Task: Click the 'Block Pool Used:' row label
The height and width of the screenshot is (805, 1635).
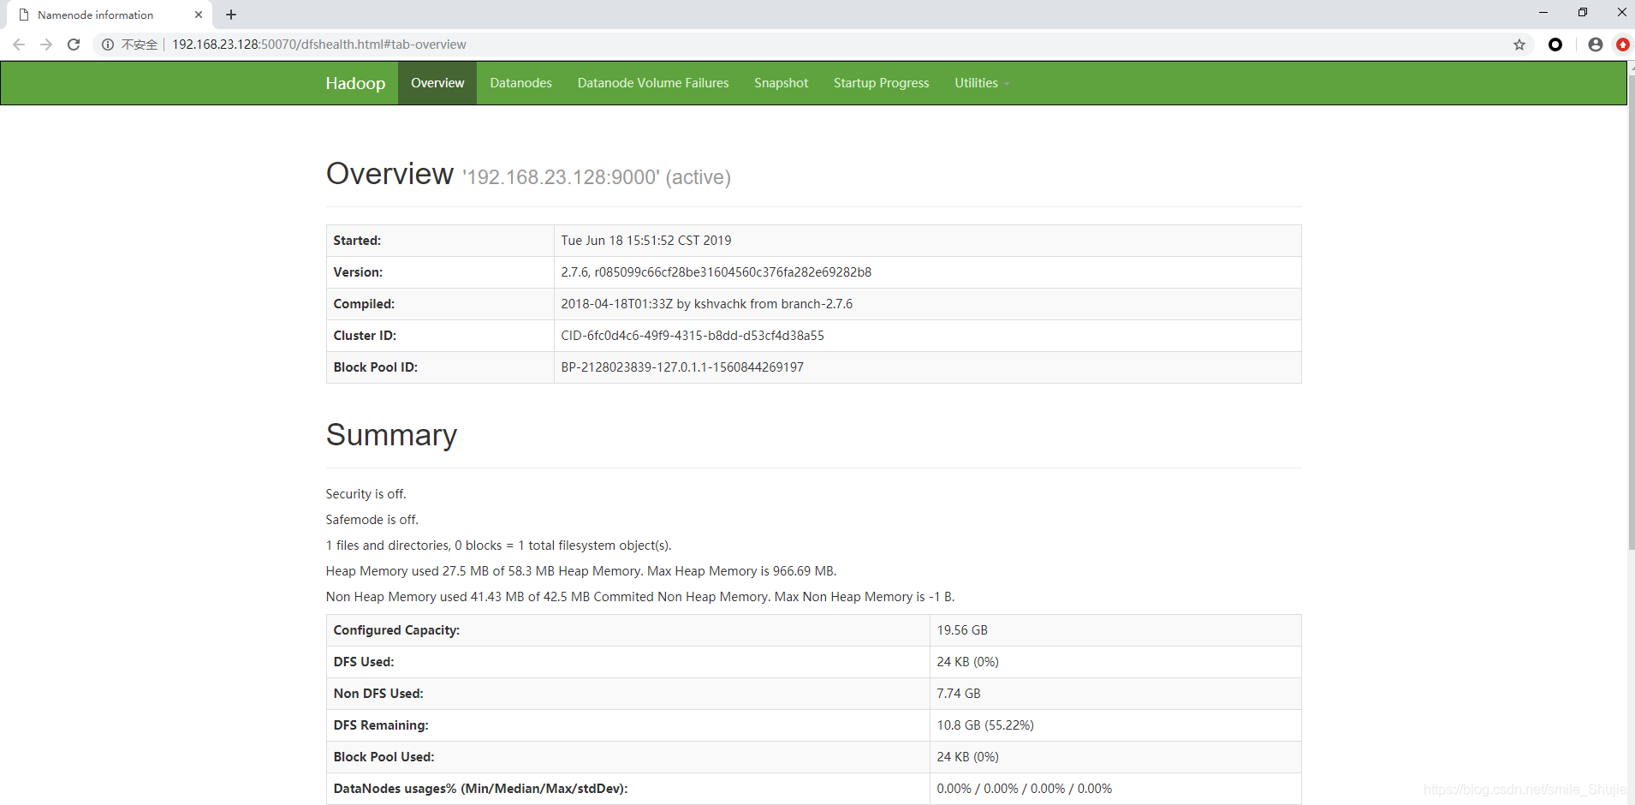Action: coord(383,757)
